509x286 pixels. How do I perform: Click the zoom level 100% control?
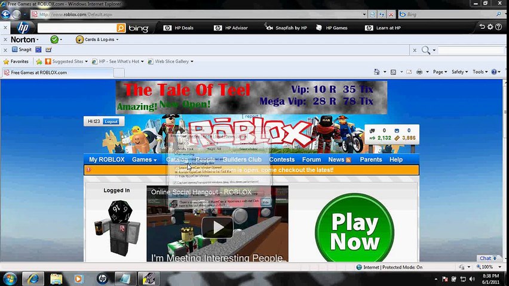tap(487, 267)
